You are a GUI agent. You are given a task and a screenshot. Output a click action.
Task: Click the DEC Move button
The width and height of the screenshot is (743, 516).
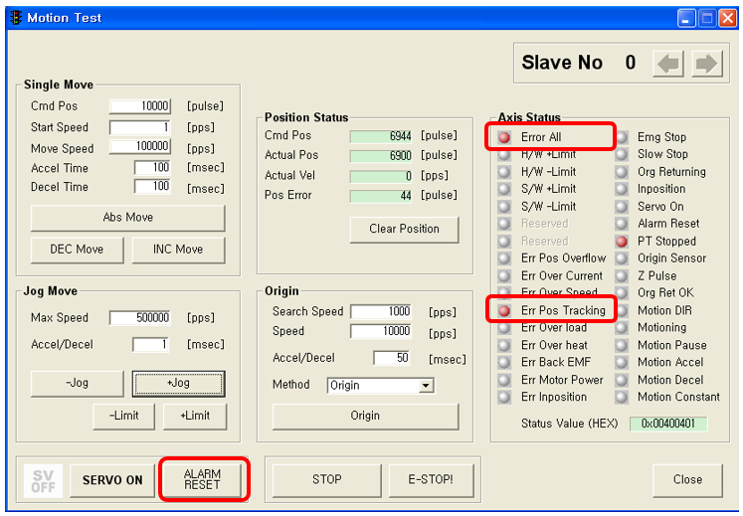tap(78, 250)
